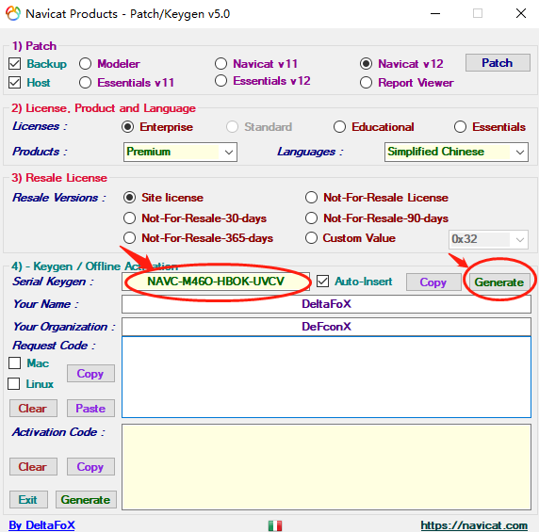This screenshot has width=539, height=532.
Task: Click inside the Activation Code text area
Action: 327,467
